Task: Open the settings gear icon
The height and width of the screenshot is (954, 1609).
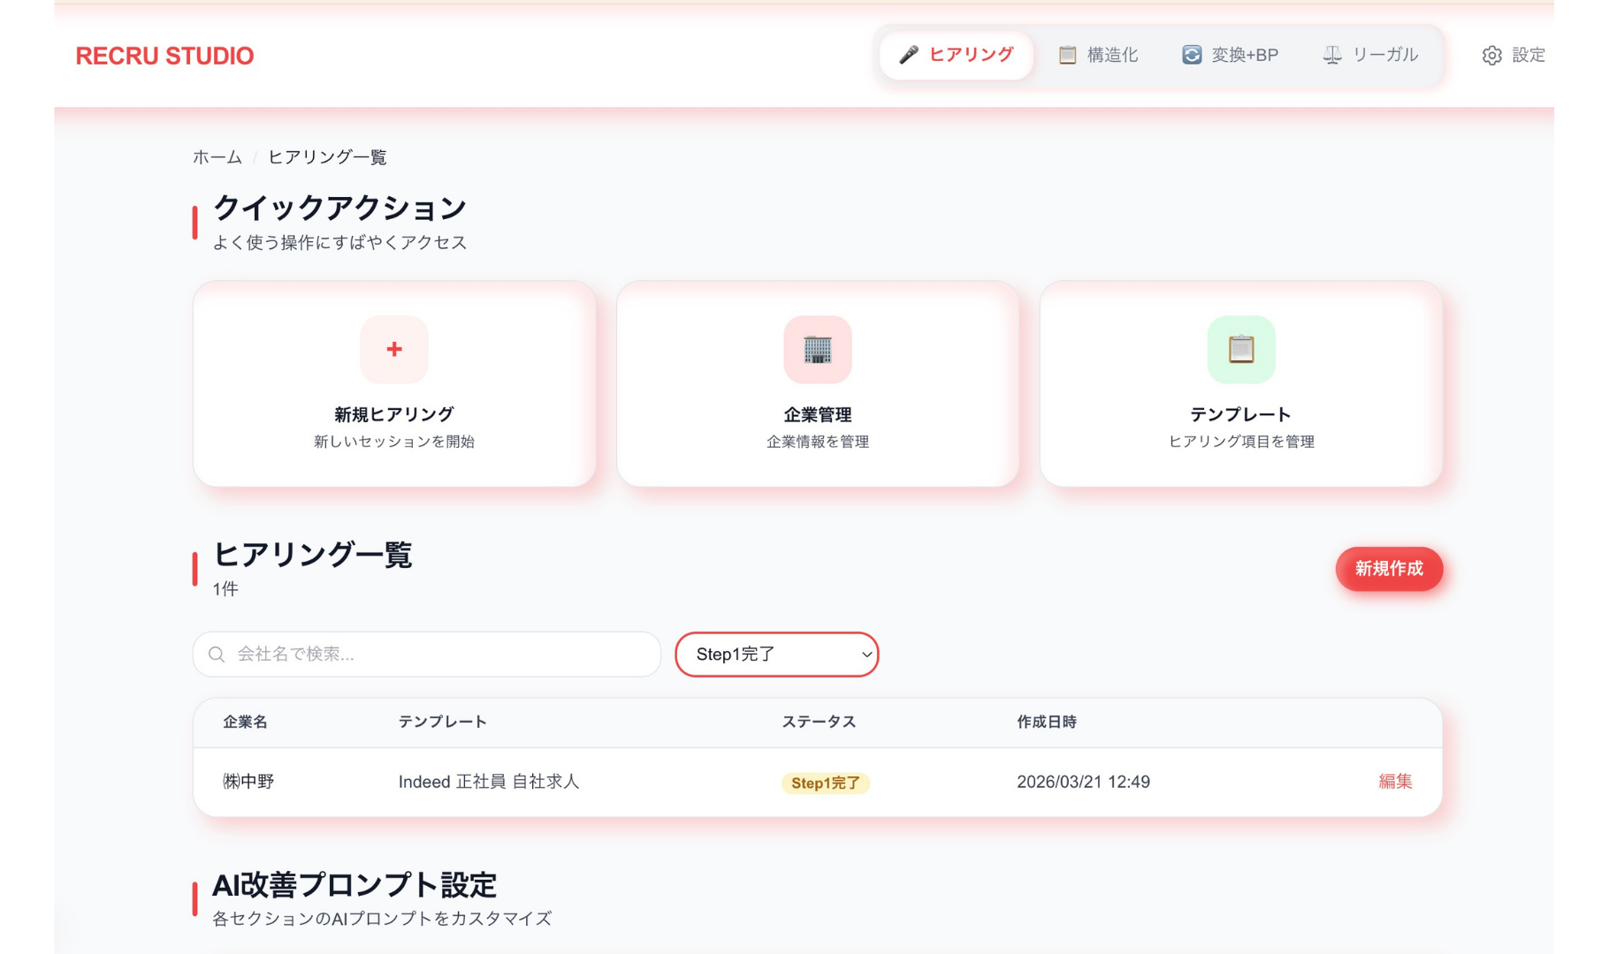Action: coord(1492,55)
